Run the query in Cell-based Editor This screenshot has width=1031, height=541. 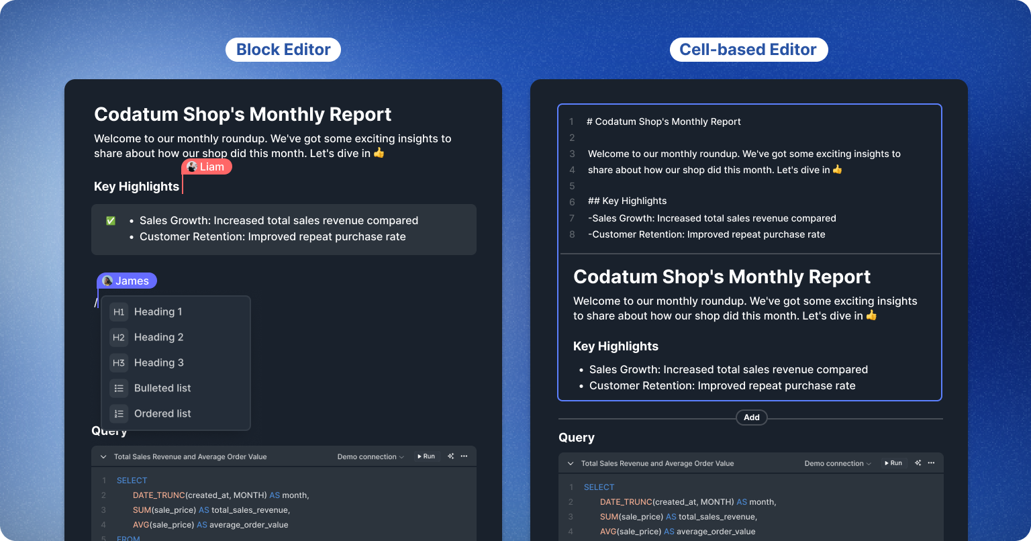[893, 463]
